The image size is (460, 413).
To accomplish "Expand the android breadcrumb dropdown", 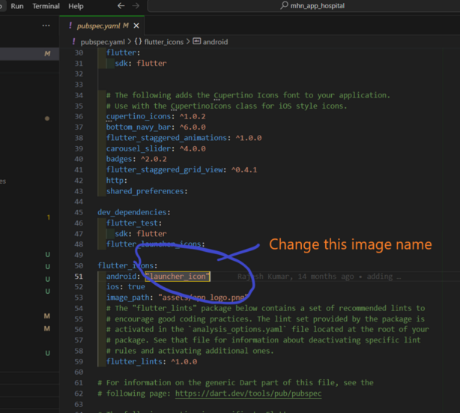I will tap(215, 42).
